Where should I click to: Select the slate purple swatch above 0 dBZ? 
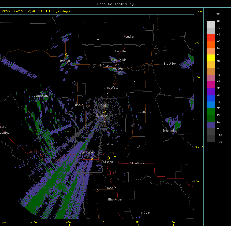pos(211,125)
